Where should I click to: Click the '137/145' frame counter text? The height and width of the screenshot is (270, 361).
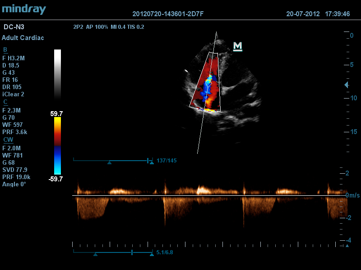[x=167, y=161]
